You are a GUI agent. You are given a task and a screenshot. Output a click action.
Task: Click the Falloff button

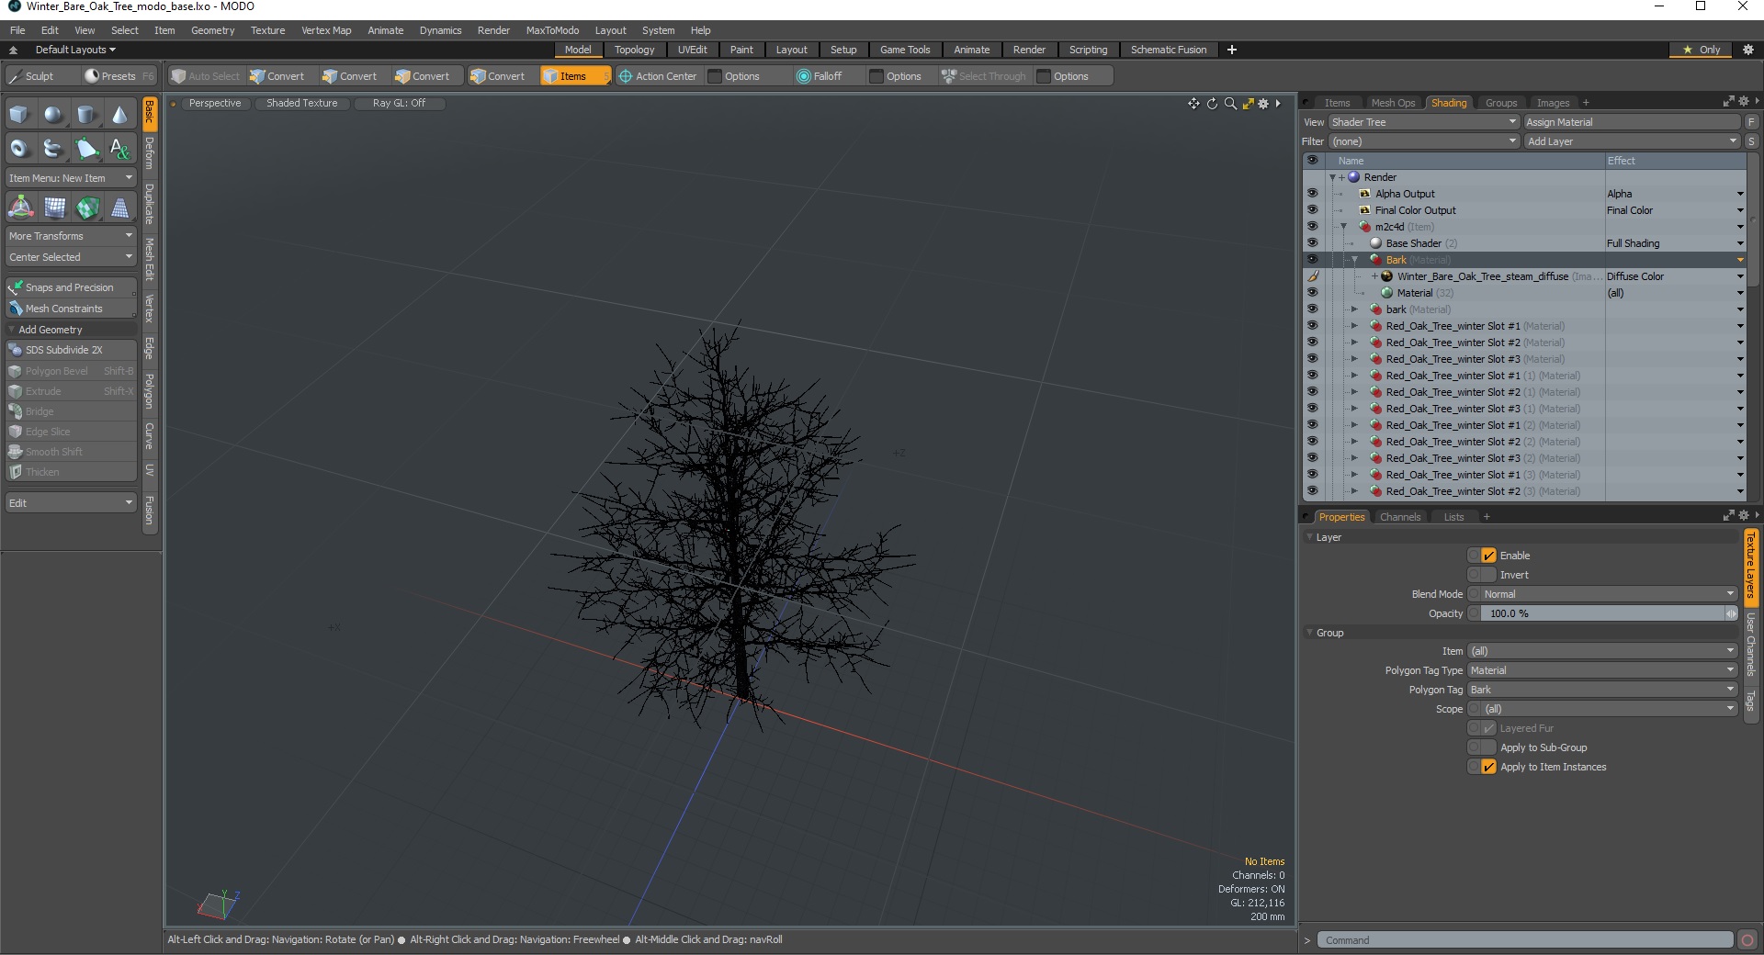click(x=819, y=76)
